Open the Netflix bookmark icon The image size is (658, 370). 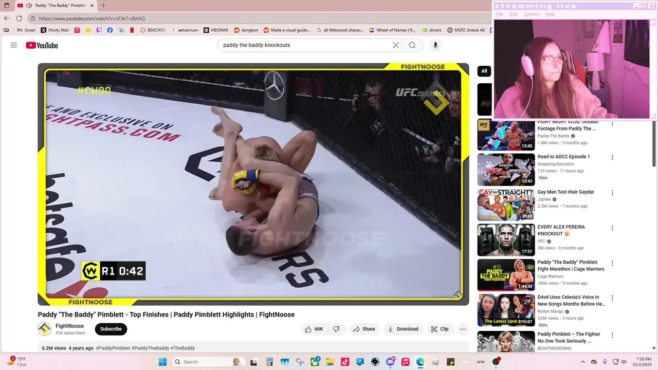point(132,30)
